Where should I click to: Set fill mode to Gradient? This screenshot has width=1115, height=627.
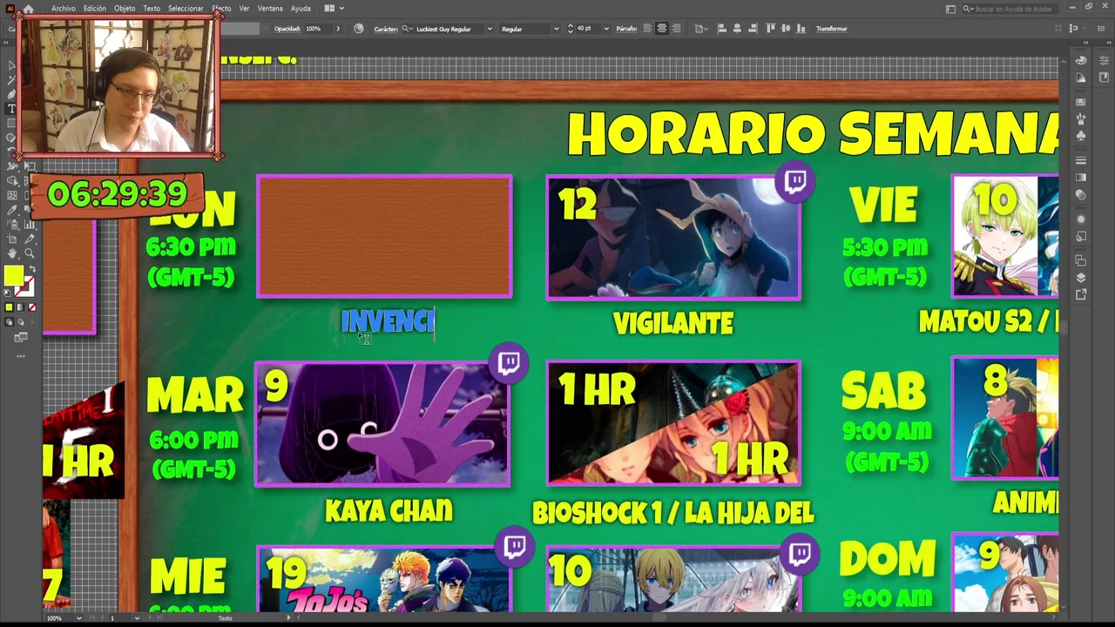point(20,307)
